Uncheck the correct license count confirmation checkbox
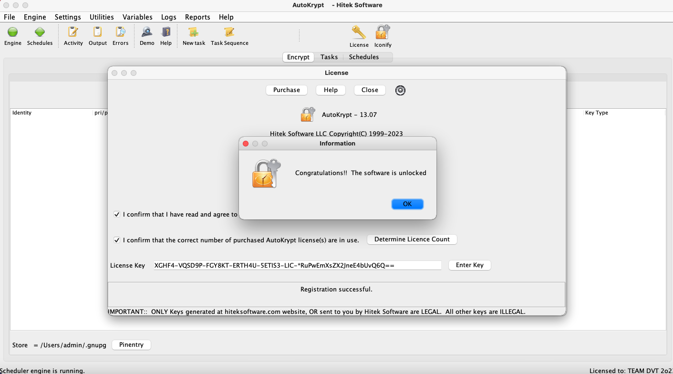 pyautogui.click(x=117, y=240)
